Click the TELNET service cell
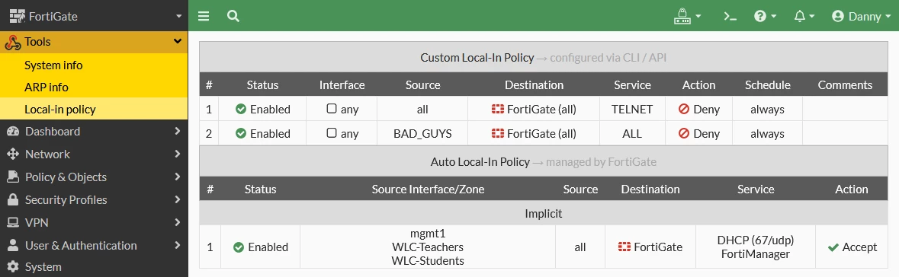Screen dimensions: 899x277 (x=632, y=109)
